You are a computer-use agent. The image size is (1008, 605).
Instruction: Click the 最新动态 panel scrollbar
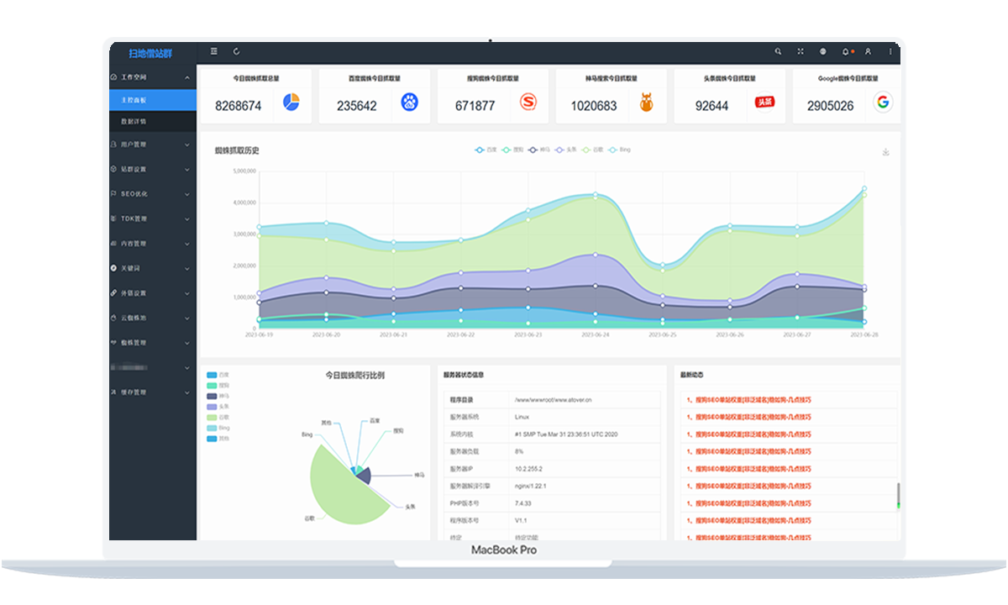coord(898,496)
